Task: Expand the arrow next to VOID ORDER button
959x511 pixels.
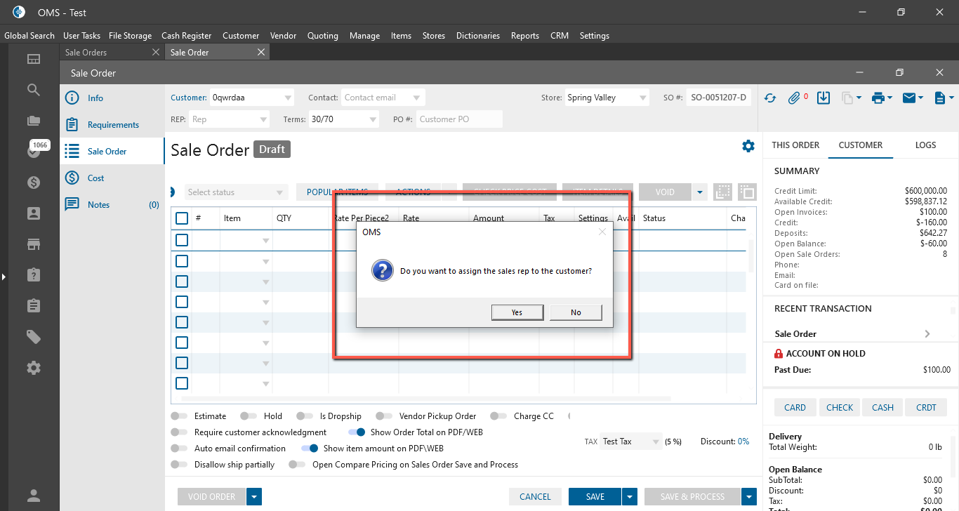Action: [x=254, y=497]
